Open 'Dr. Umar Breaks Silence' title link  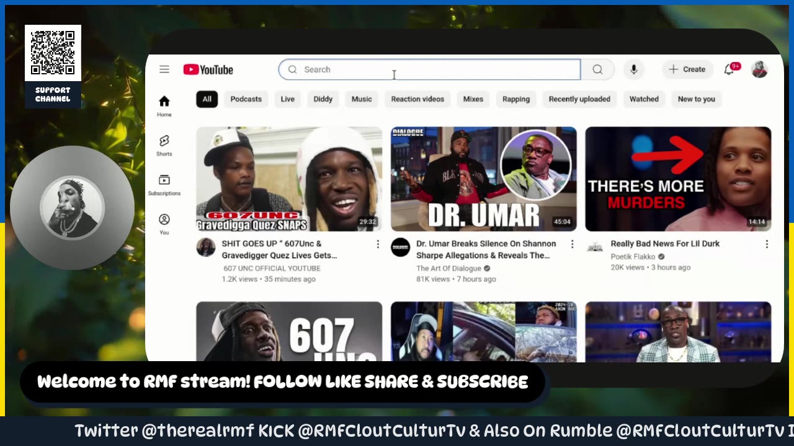click(486, 250)
